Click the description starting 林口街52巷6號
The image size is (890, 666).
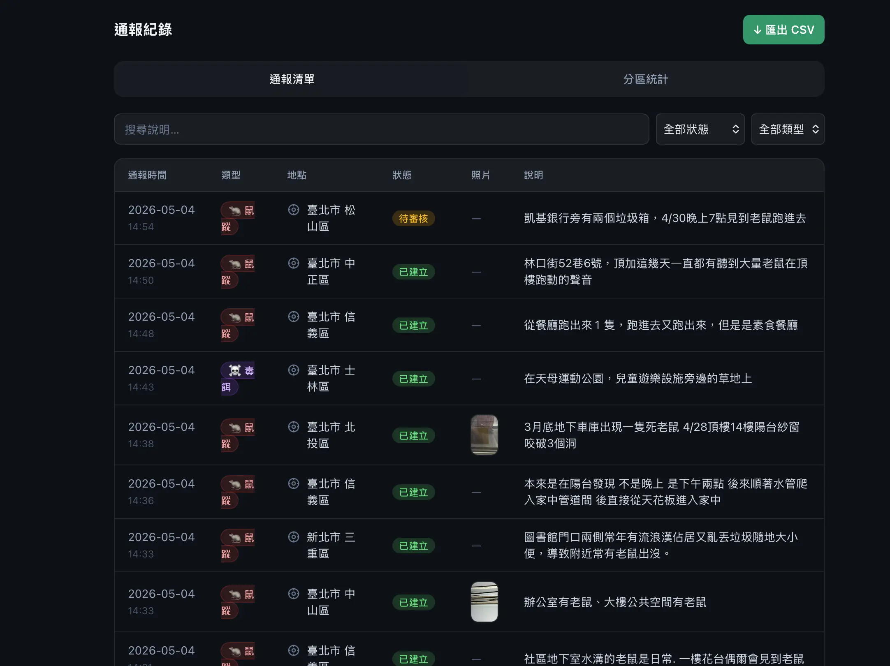(x=666, y=271)
